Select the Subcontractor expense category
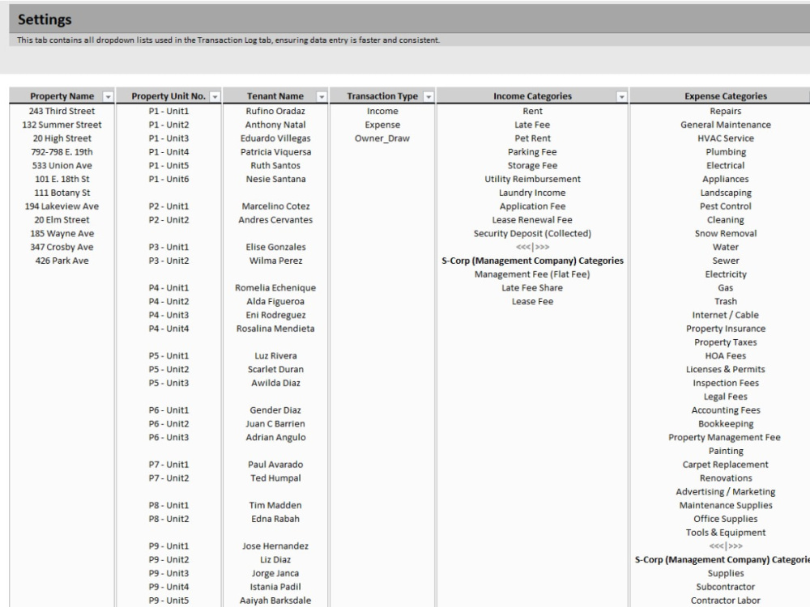Image resolution: width=810 pixels, height=607 pixels. (725, 587)
